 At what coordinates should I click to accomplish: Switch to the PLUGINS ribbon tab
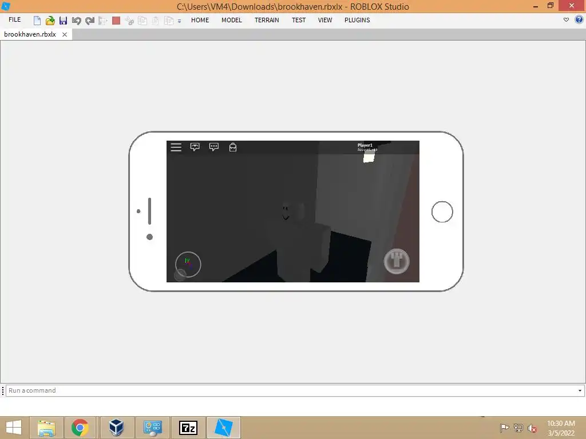point(357,20)
